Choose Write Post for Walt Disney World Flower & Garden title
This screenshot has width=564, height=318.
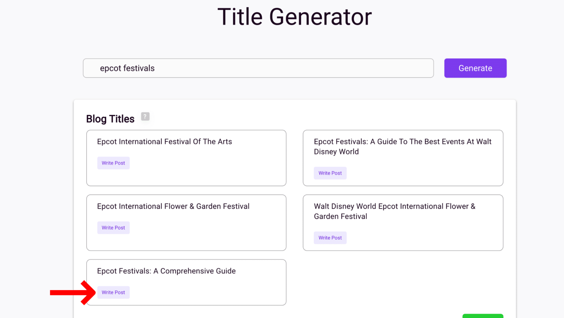point(330,237)
